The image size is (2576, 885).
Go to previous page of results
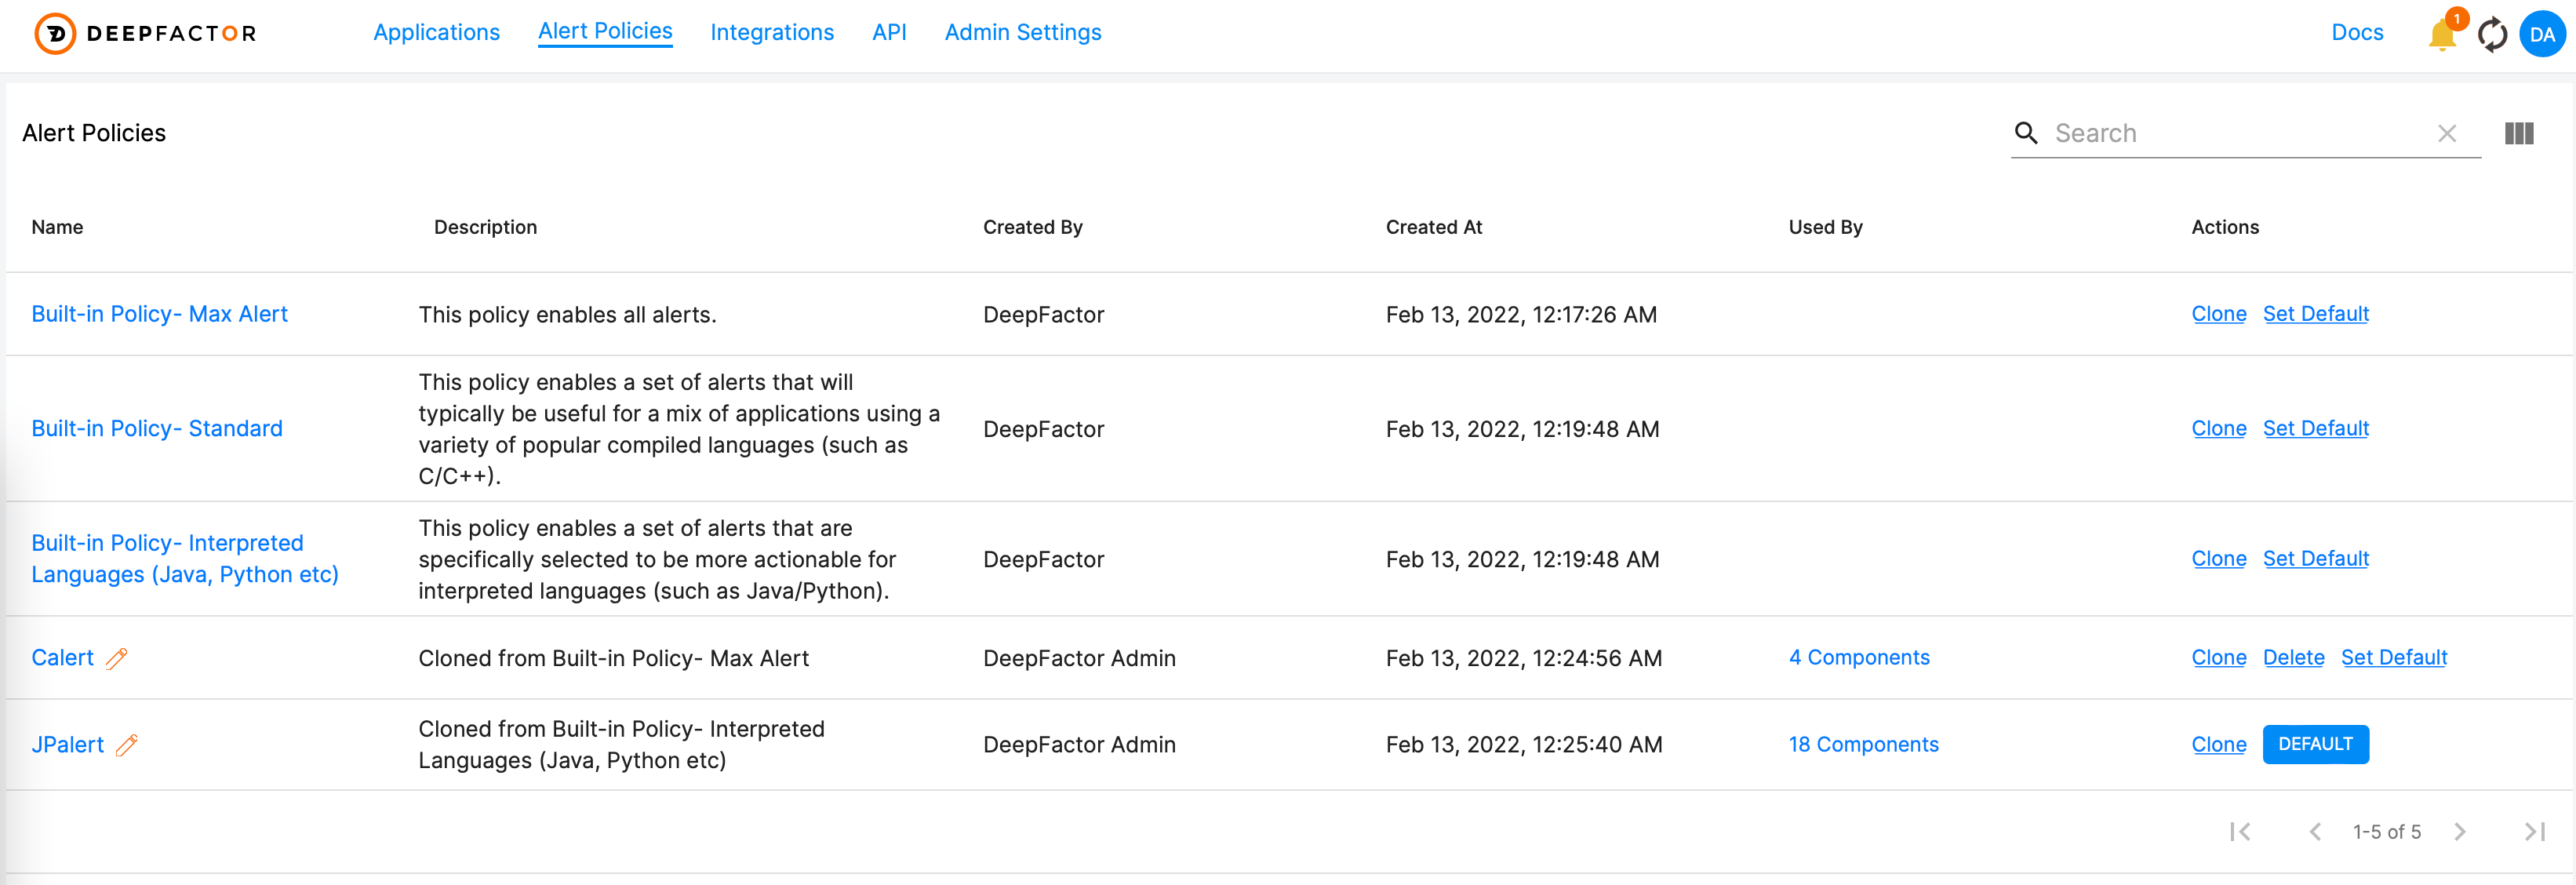tap(2314, 831)
